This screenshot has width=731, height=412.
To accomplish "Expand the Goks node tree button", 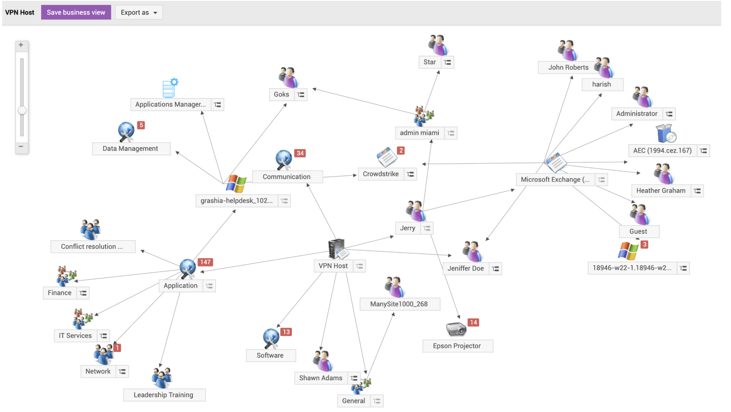I will (301, 94).
